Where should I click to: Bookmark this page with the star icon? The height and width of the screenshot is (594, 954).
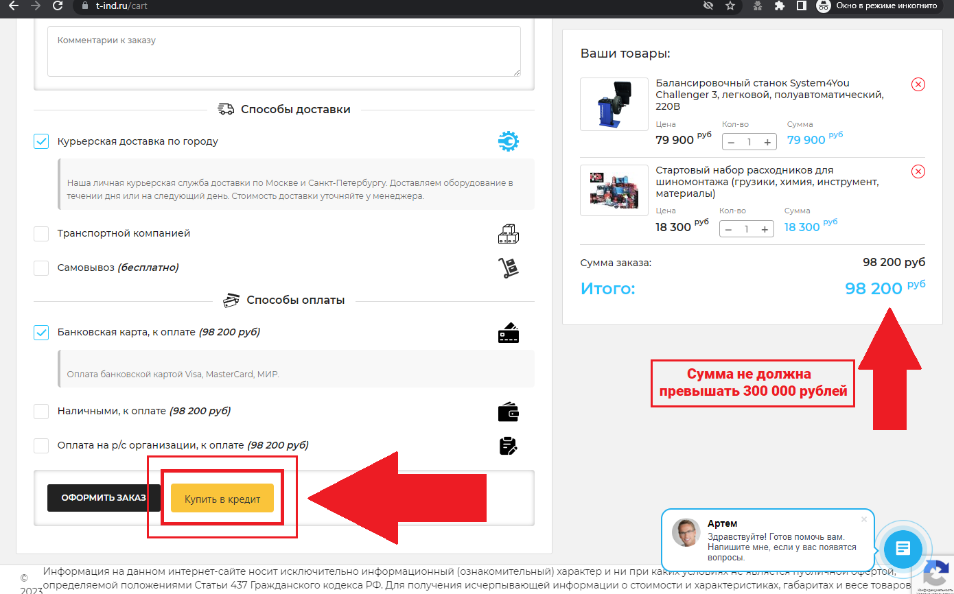point(730,6)
